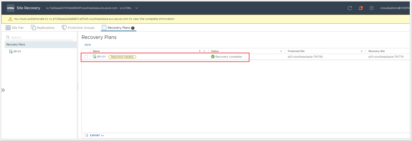Open the column chooser icon beside EXPORT
412x141 pixels.
(86, 135)
